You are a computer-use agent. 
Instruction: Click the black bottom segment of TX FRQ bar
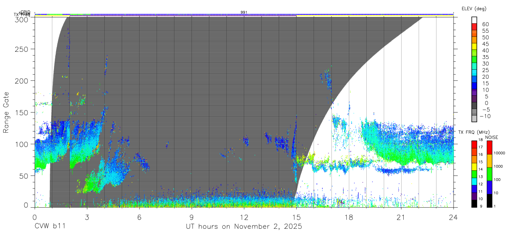[474, 204]
